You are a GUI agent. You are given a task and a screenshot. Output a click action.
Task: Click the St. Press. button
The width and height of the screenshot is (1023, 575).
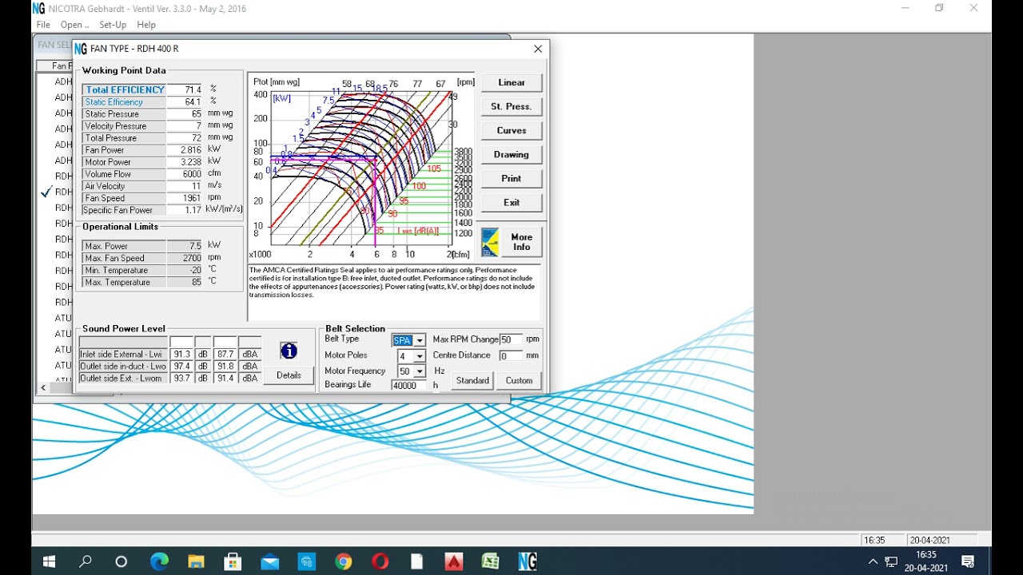pos(511,106)
